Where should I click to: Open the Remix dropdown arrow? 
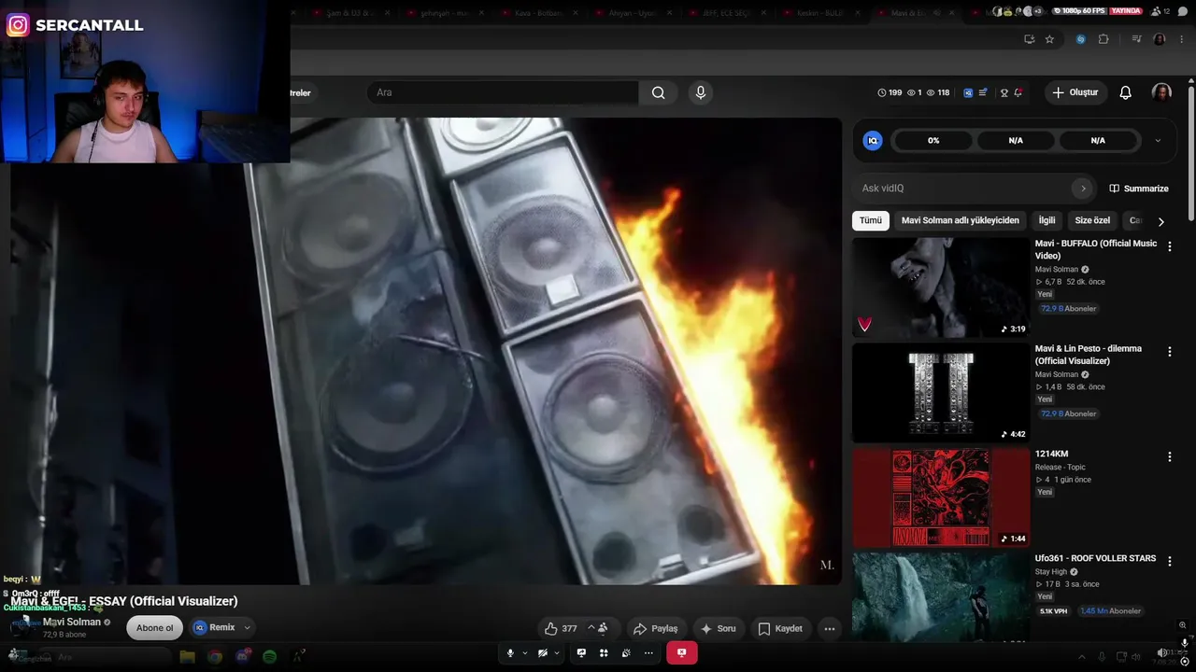(247, 628)
